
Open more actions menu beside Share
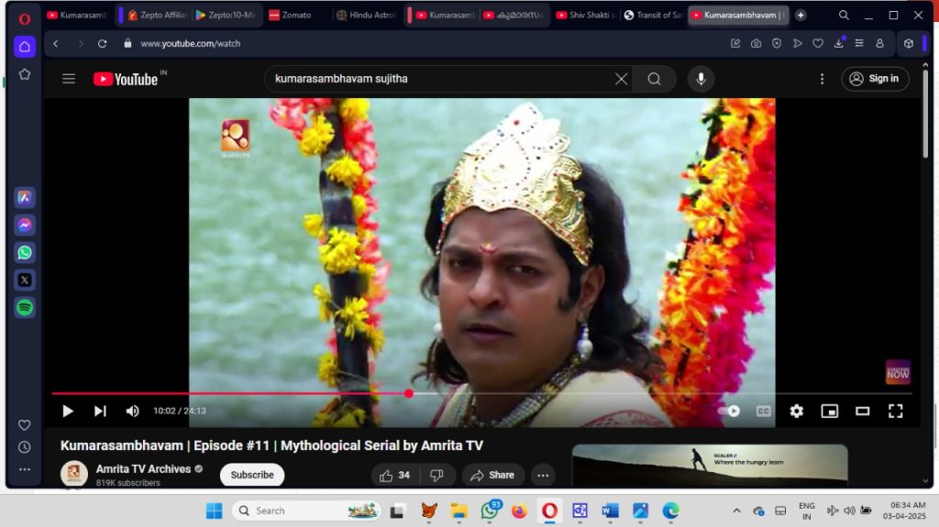tap(543, 475)
